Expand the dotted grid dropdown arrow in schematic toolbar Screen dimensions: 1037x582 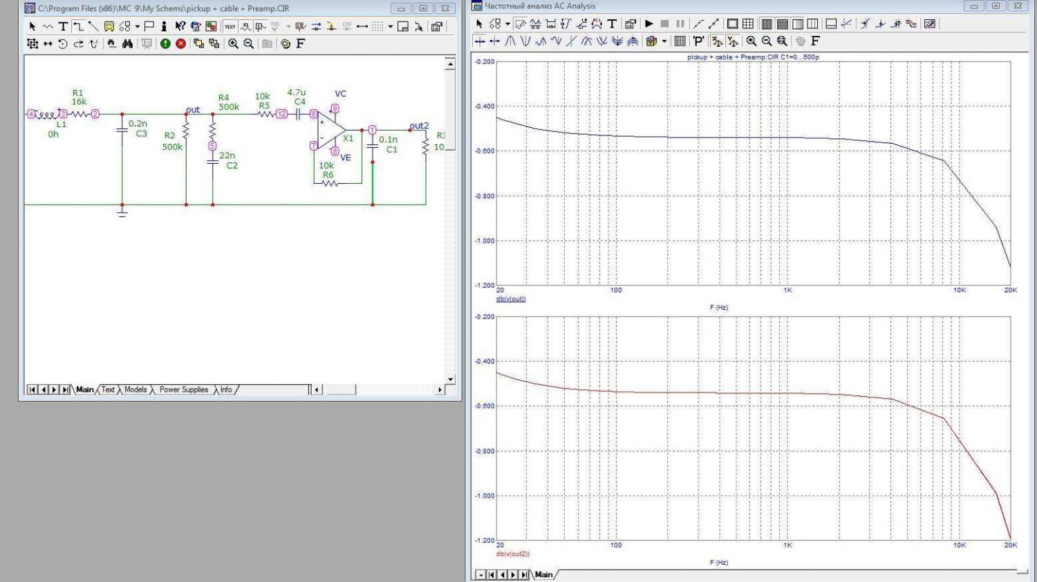click(391, 26)
